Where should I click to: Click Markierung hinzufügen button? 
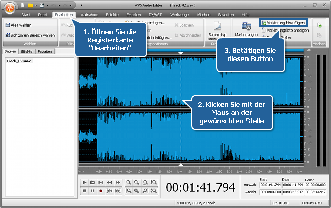(x=283, y=23)
